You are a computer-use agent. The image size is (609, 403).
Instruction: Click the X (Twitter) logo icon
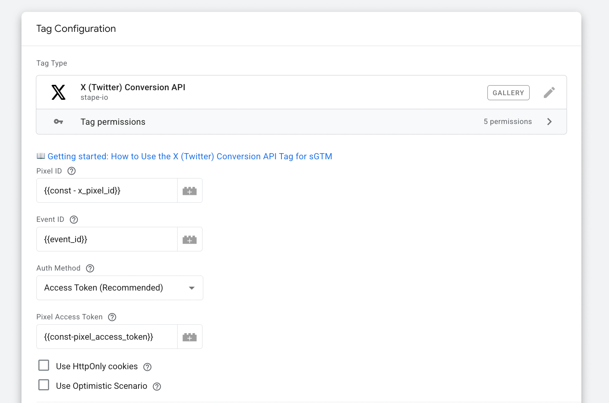[58, 92]
